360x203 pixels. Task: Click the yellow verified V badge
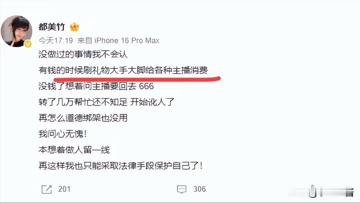pyautogui.click(x=28, y=44)
